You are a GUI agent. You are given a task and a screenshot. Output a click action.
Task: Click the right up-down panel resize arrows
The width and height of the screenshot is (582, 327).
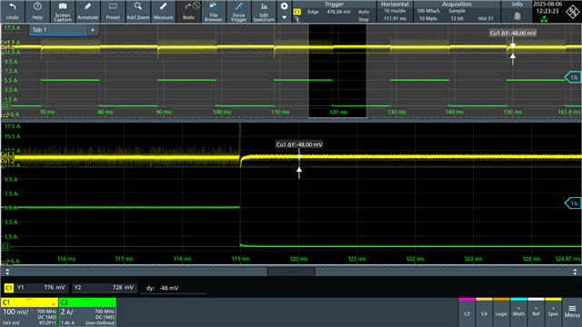click(575, 272)
